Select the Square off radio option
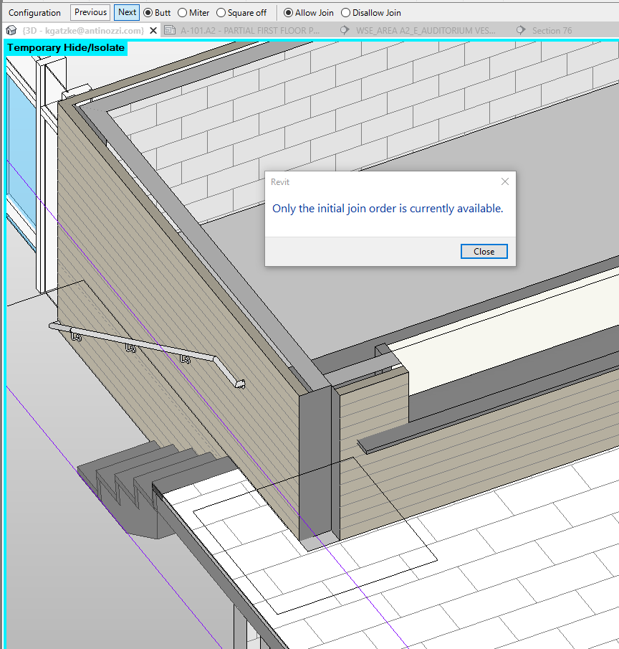Screen dimensions: 619x649 coord(241,13)
